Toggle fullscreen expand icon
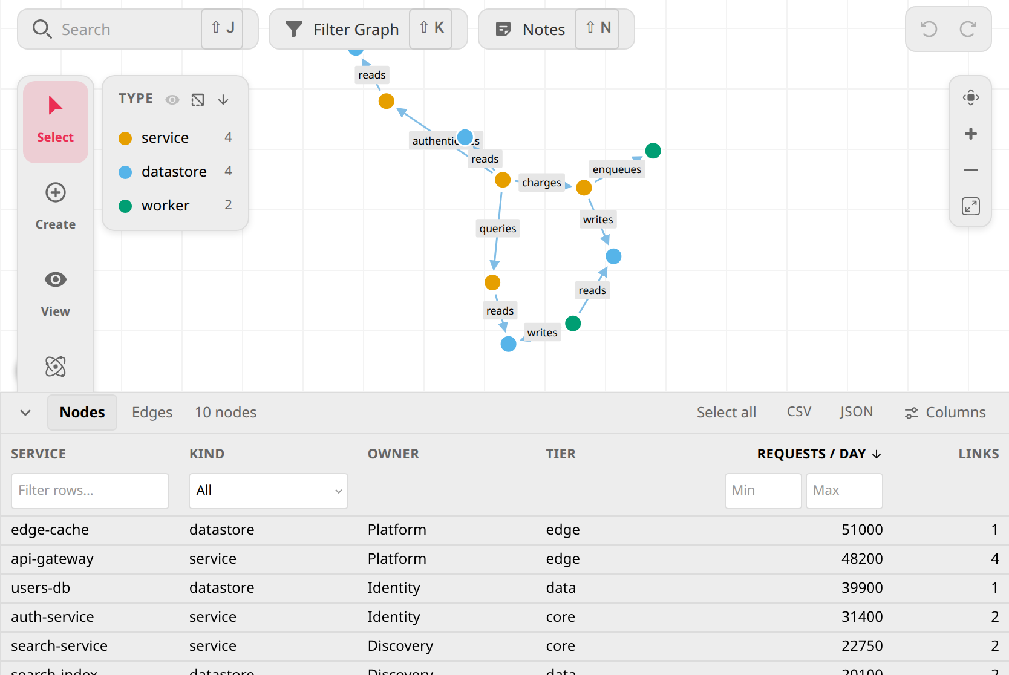The height and width of the screenshot is (675, 1009). pos(970,206)
